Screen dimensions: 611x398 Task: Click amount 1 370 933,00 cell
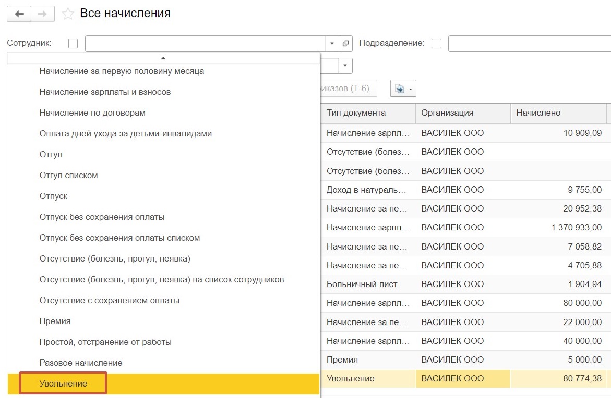(558, 227)
